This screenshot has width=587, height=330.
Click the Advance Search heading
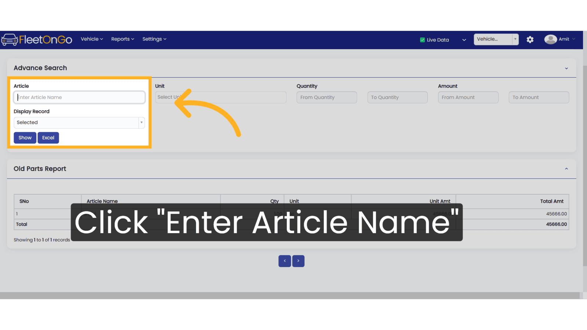(40, 68)
